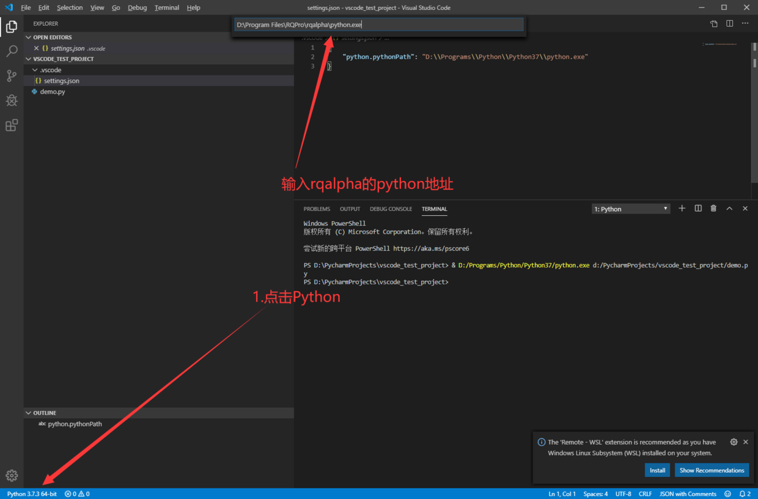
Task: Change language mode JSON with Comments
Action: point(688,493)
